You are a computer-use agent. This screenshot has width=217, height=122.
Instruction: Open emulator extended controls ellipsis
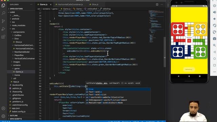(x=215, y=72)
